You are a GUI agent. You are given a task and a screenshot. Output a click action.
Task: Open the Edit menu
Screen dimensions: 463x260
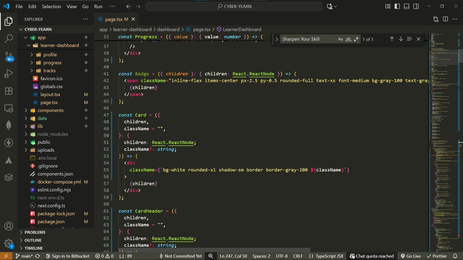click(x=32, y=7)
